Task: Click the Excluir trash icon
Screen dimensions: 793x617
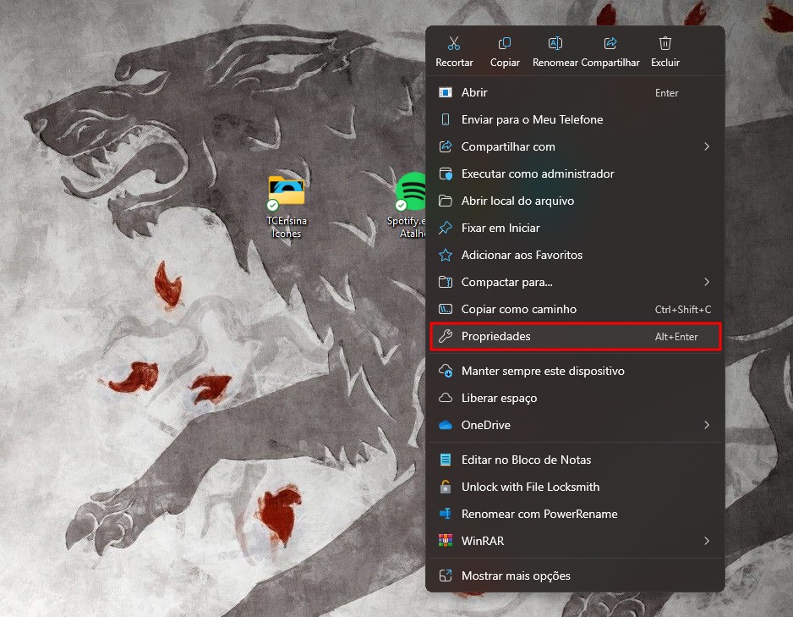Action: tap(665, 44)
